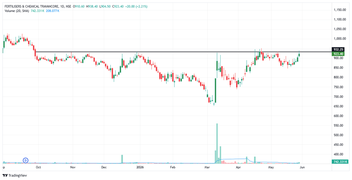The width and height of the screenshot is (352, 180).
Task: Click the 2026 date label on time axis
Action: (x=140, y=167)
